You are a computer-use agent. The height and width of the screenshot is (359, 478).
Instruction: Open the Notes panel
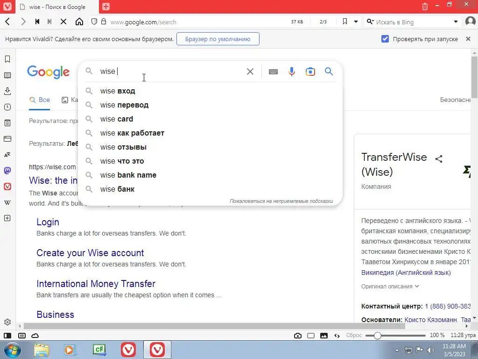tap(7, 123)
